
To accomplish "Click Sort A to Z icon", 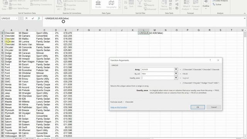I will click(126, 2).
